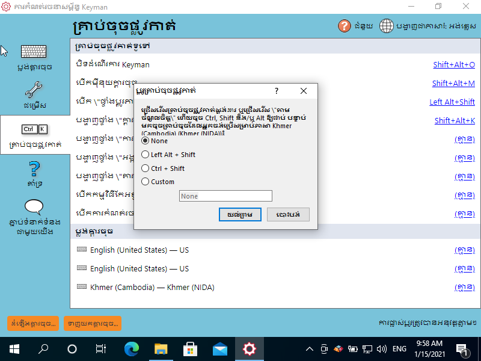
Task: Click the 'Keyman' turn off row text
Action: [112, 64]
